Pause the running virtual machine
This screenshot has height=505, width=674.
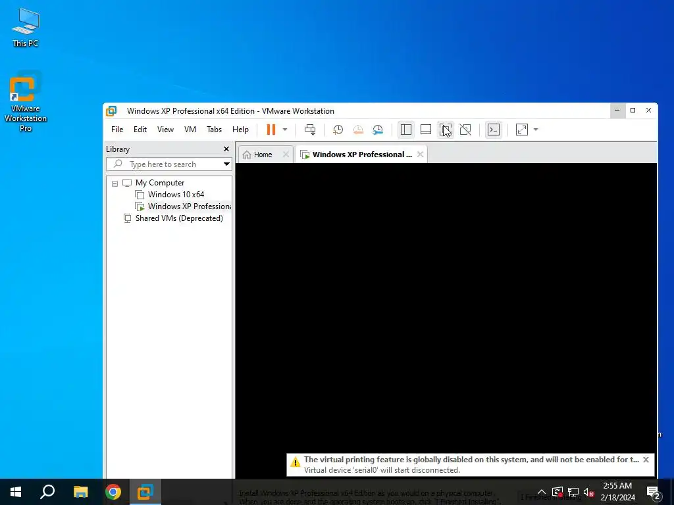point(271,130)
